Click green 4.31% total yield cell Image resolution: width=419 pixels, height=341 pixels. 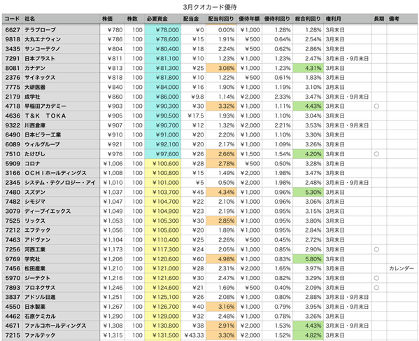[x=308, y=68]
